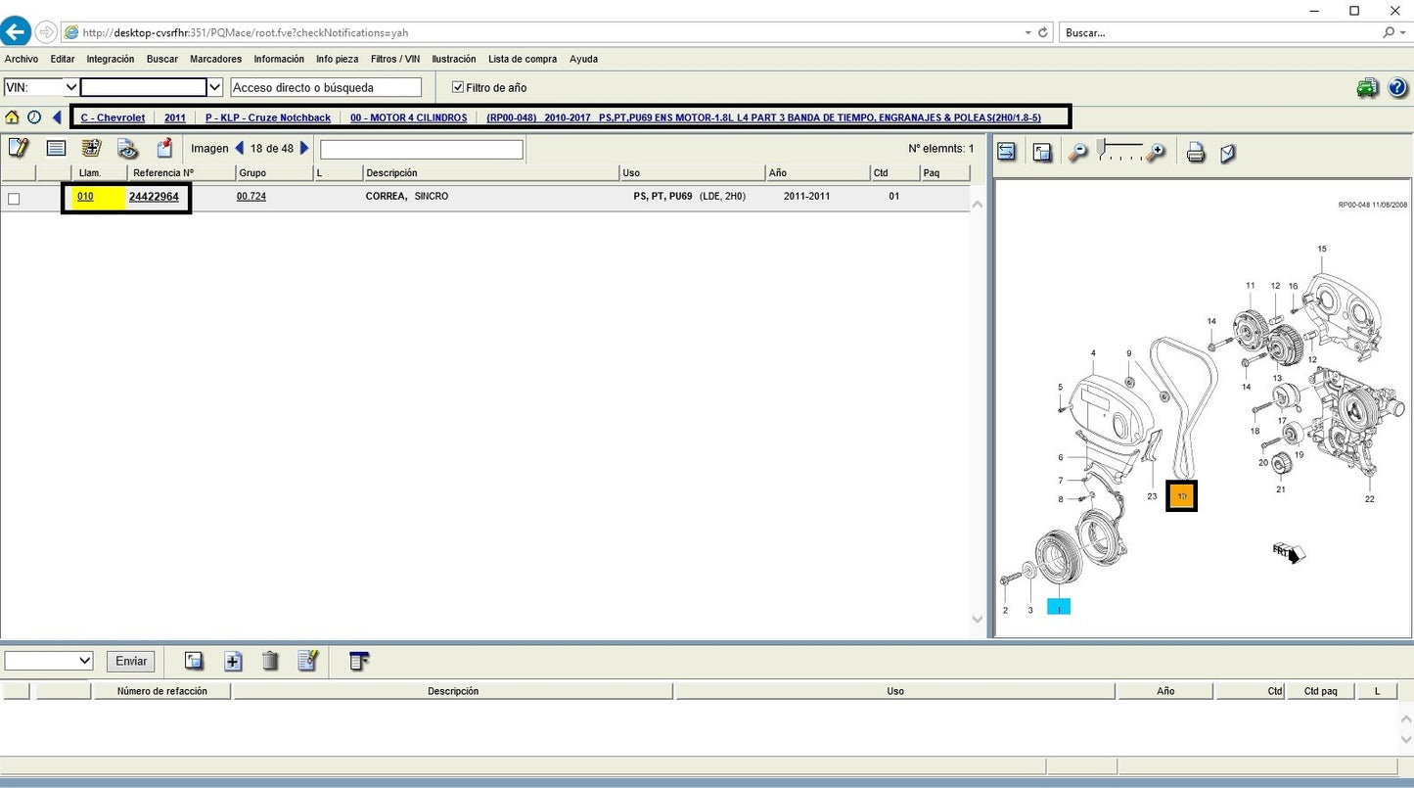Click the green vehicle icon
Image resolution: width=1414 pixels, height=788 pixels.
1367,88
